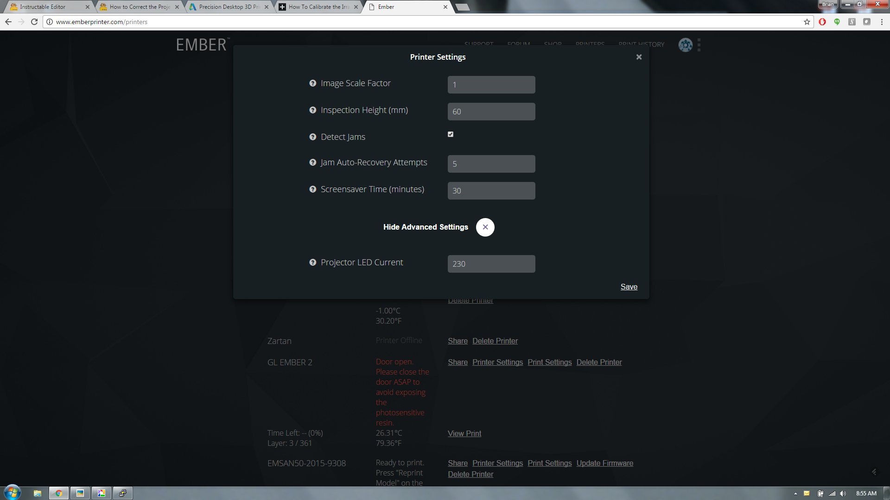The height and width of the screenshot is (500, 890).
Task: View Print for GL EMBER 2
Action: pyautogui.click(x=464, y=434)
